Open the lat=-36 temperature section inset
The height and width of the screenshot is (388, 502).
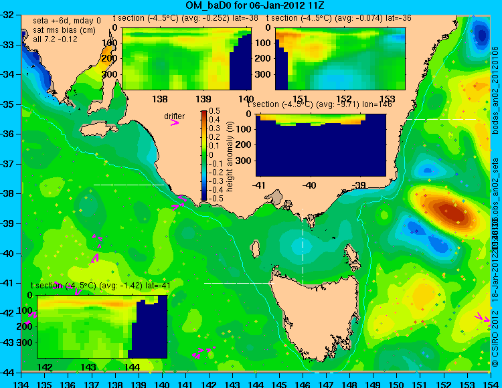(x=340, y=59)
